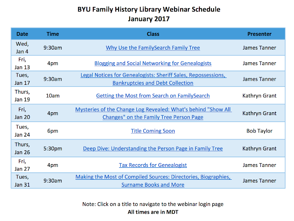
Task: Open 'Mysteries of the Change Log Revealed' link
Action: (152, 110)
